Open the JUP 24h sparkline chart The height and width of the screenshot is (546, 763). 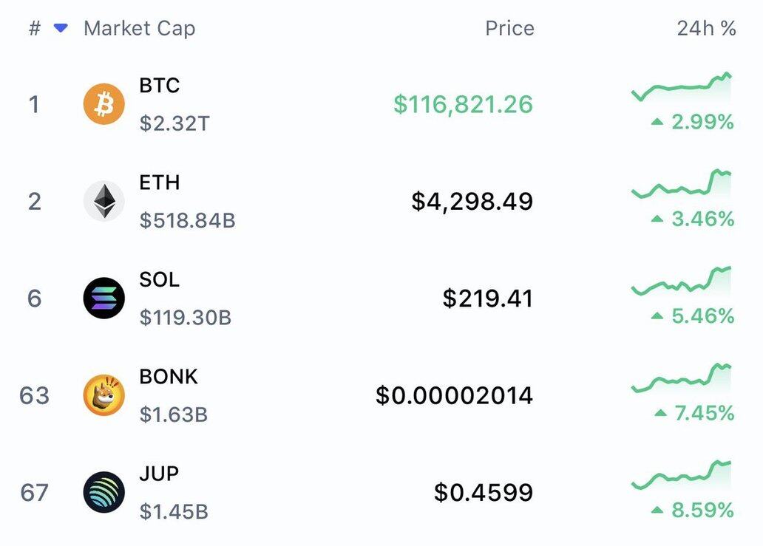click(682, 475)
